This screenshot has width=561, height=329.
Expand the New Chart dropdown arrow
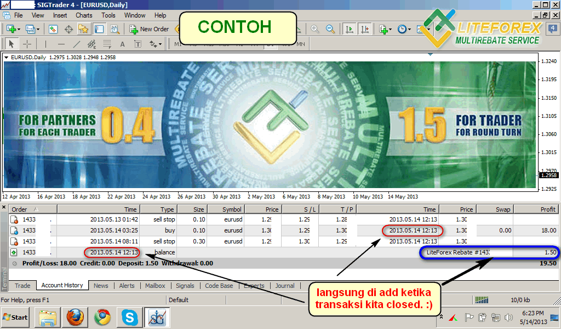click(19, 29)
